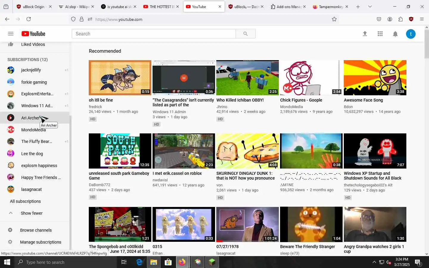Open the account avatar menu
This screenshot has height=268, width=429.
(x=411, y=34)
